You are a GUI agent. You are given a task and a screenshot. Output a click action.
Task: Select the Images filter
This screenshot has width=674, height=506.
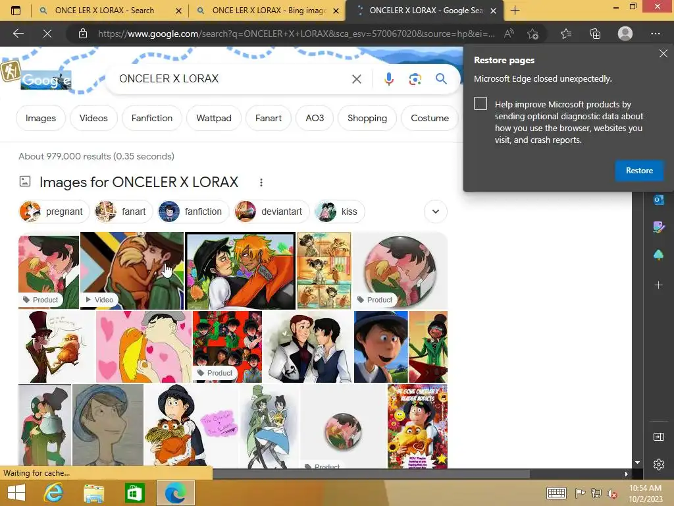pyautogui.click(x=40, y=118)
